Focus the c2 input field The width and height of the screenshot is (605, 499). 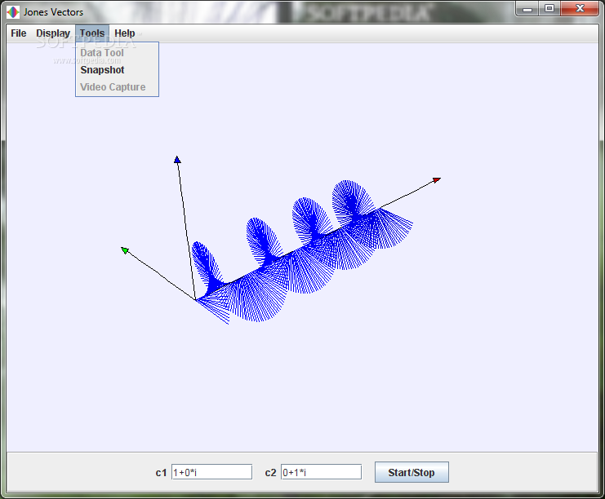321,472
